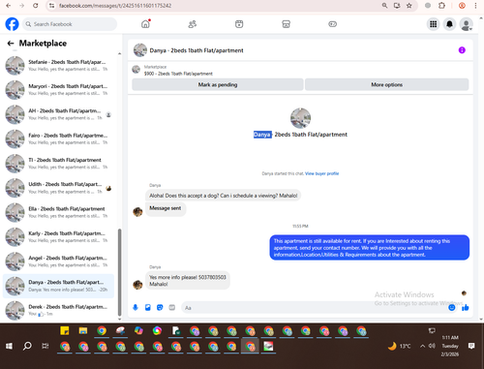The width and height of the screenshot is (484, 369).
Task: Open the Derek conversation
Action: pyautogui.click(x=58, y=310)
